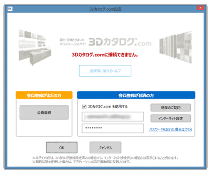Click the password input field

point(113,129)
